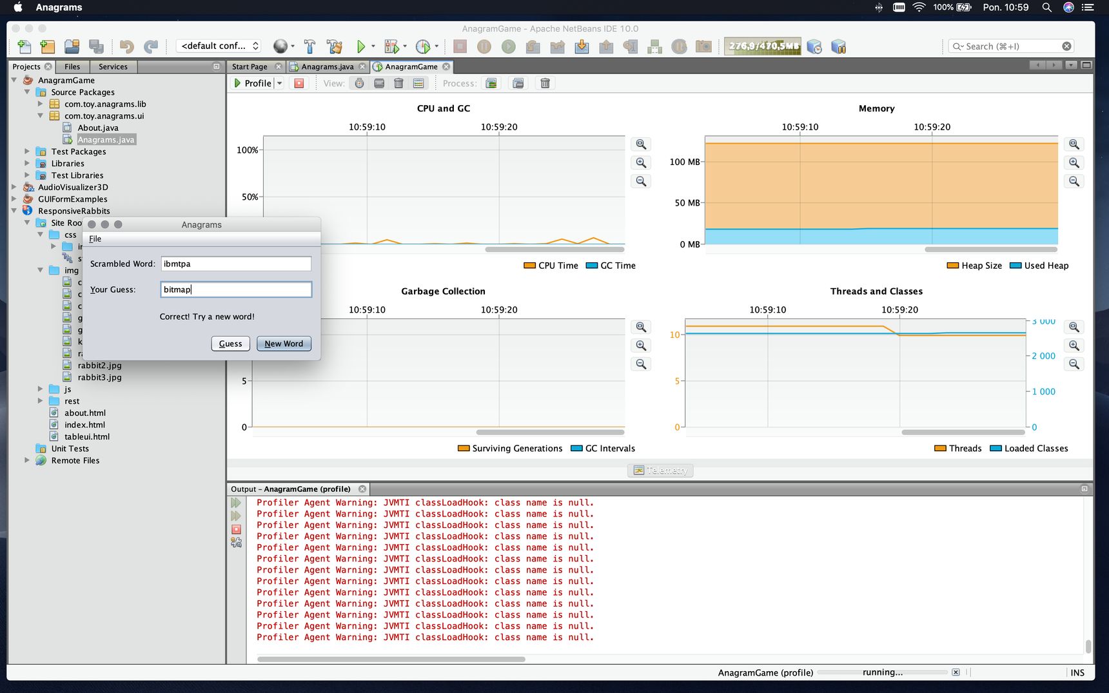This screenshot has height=693, width=1109.
Task: Click the Wi-Fi icon in the menu bar
Action: pos(919,7)
